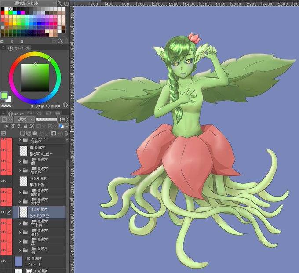Image resolution: width=299 pixels, height=273 pixels.
Task: Open palette color dropdown beside blend mode
Action: pyautogui.click(x=7, y=120)
